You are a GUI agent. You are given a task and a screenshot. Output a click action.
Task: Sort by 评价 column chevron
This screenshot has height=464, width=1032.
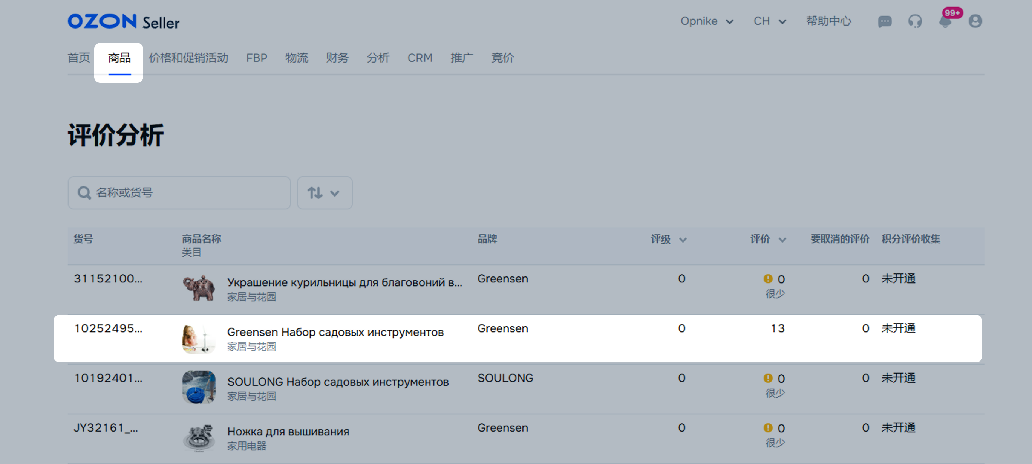[x=782, y=240]
